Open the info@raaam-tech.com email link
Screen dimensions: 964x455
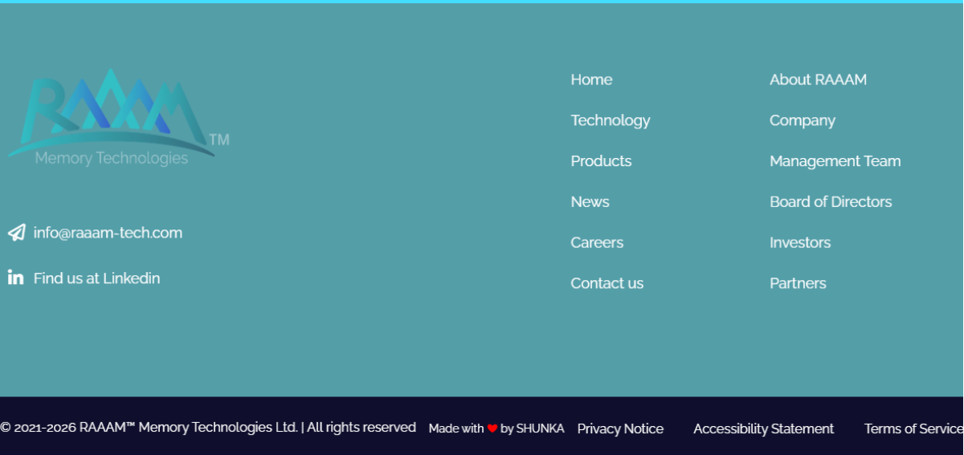click(108, 233)
